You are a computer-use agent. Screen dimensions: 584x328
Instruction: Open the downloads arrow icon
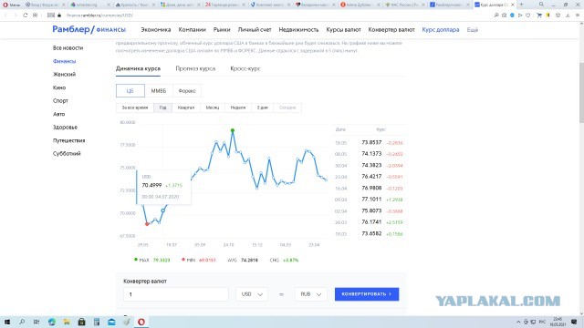coord(568,15)
